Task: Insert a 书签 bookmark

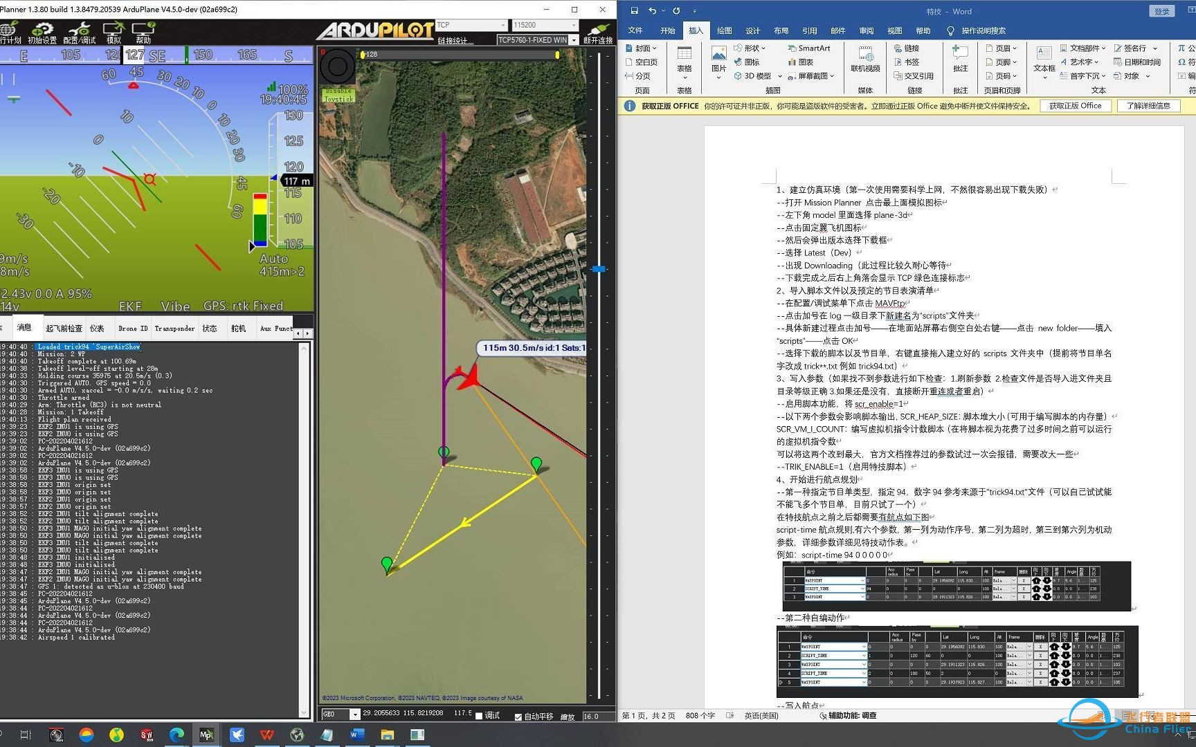Action: click(907, 62)
